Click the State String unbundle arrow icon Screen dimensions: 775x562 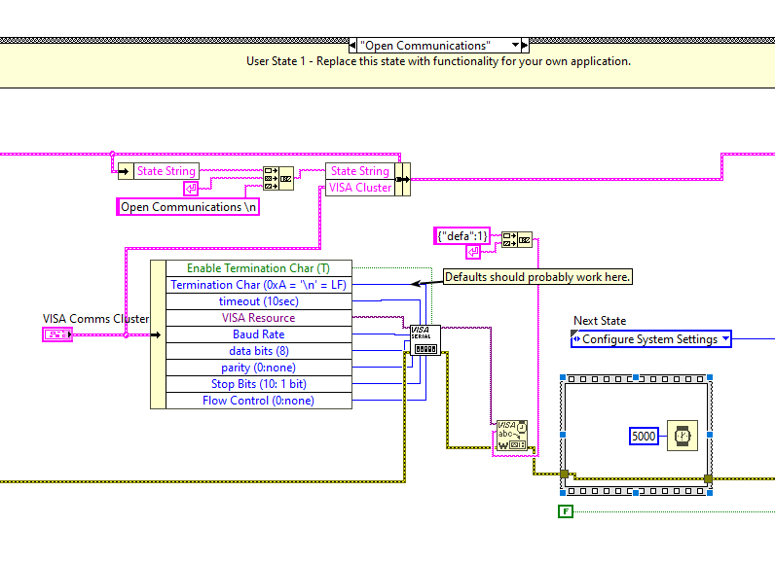126,171
